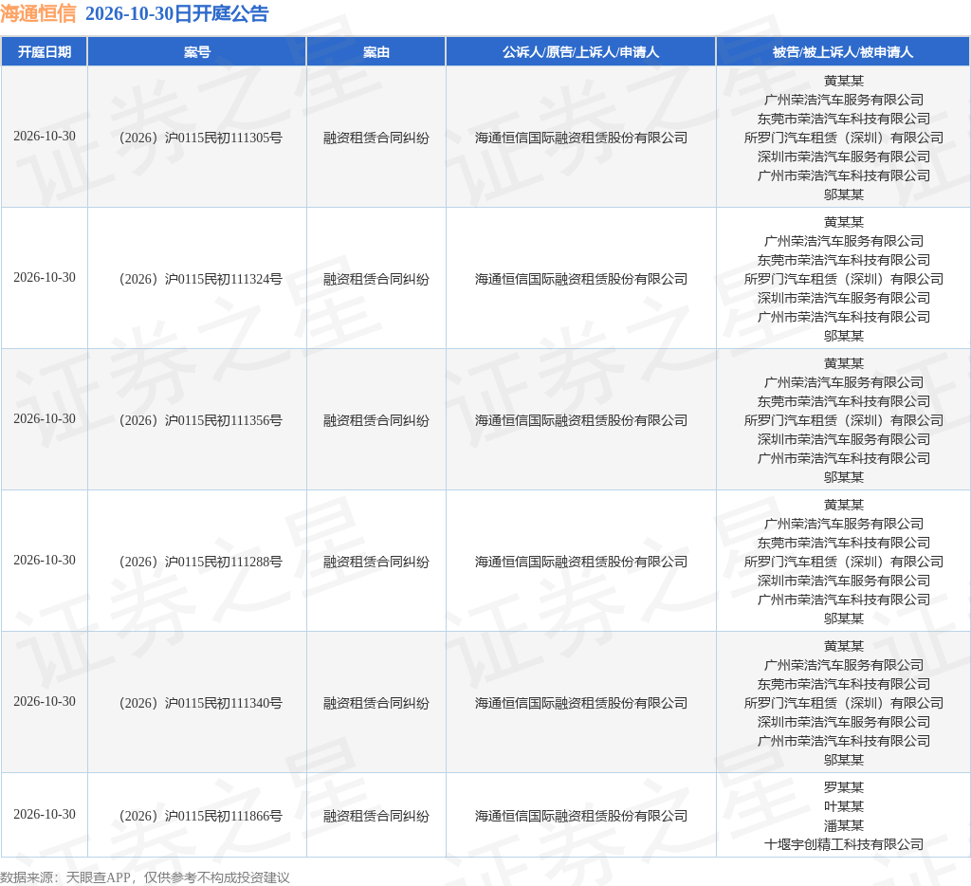Viewport: 971px width, 886px height.
Task: Click plaintiff 海通恒信国际融资租赁股份有限公司 in the 111866 row
Action: pos(581,816)
